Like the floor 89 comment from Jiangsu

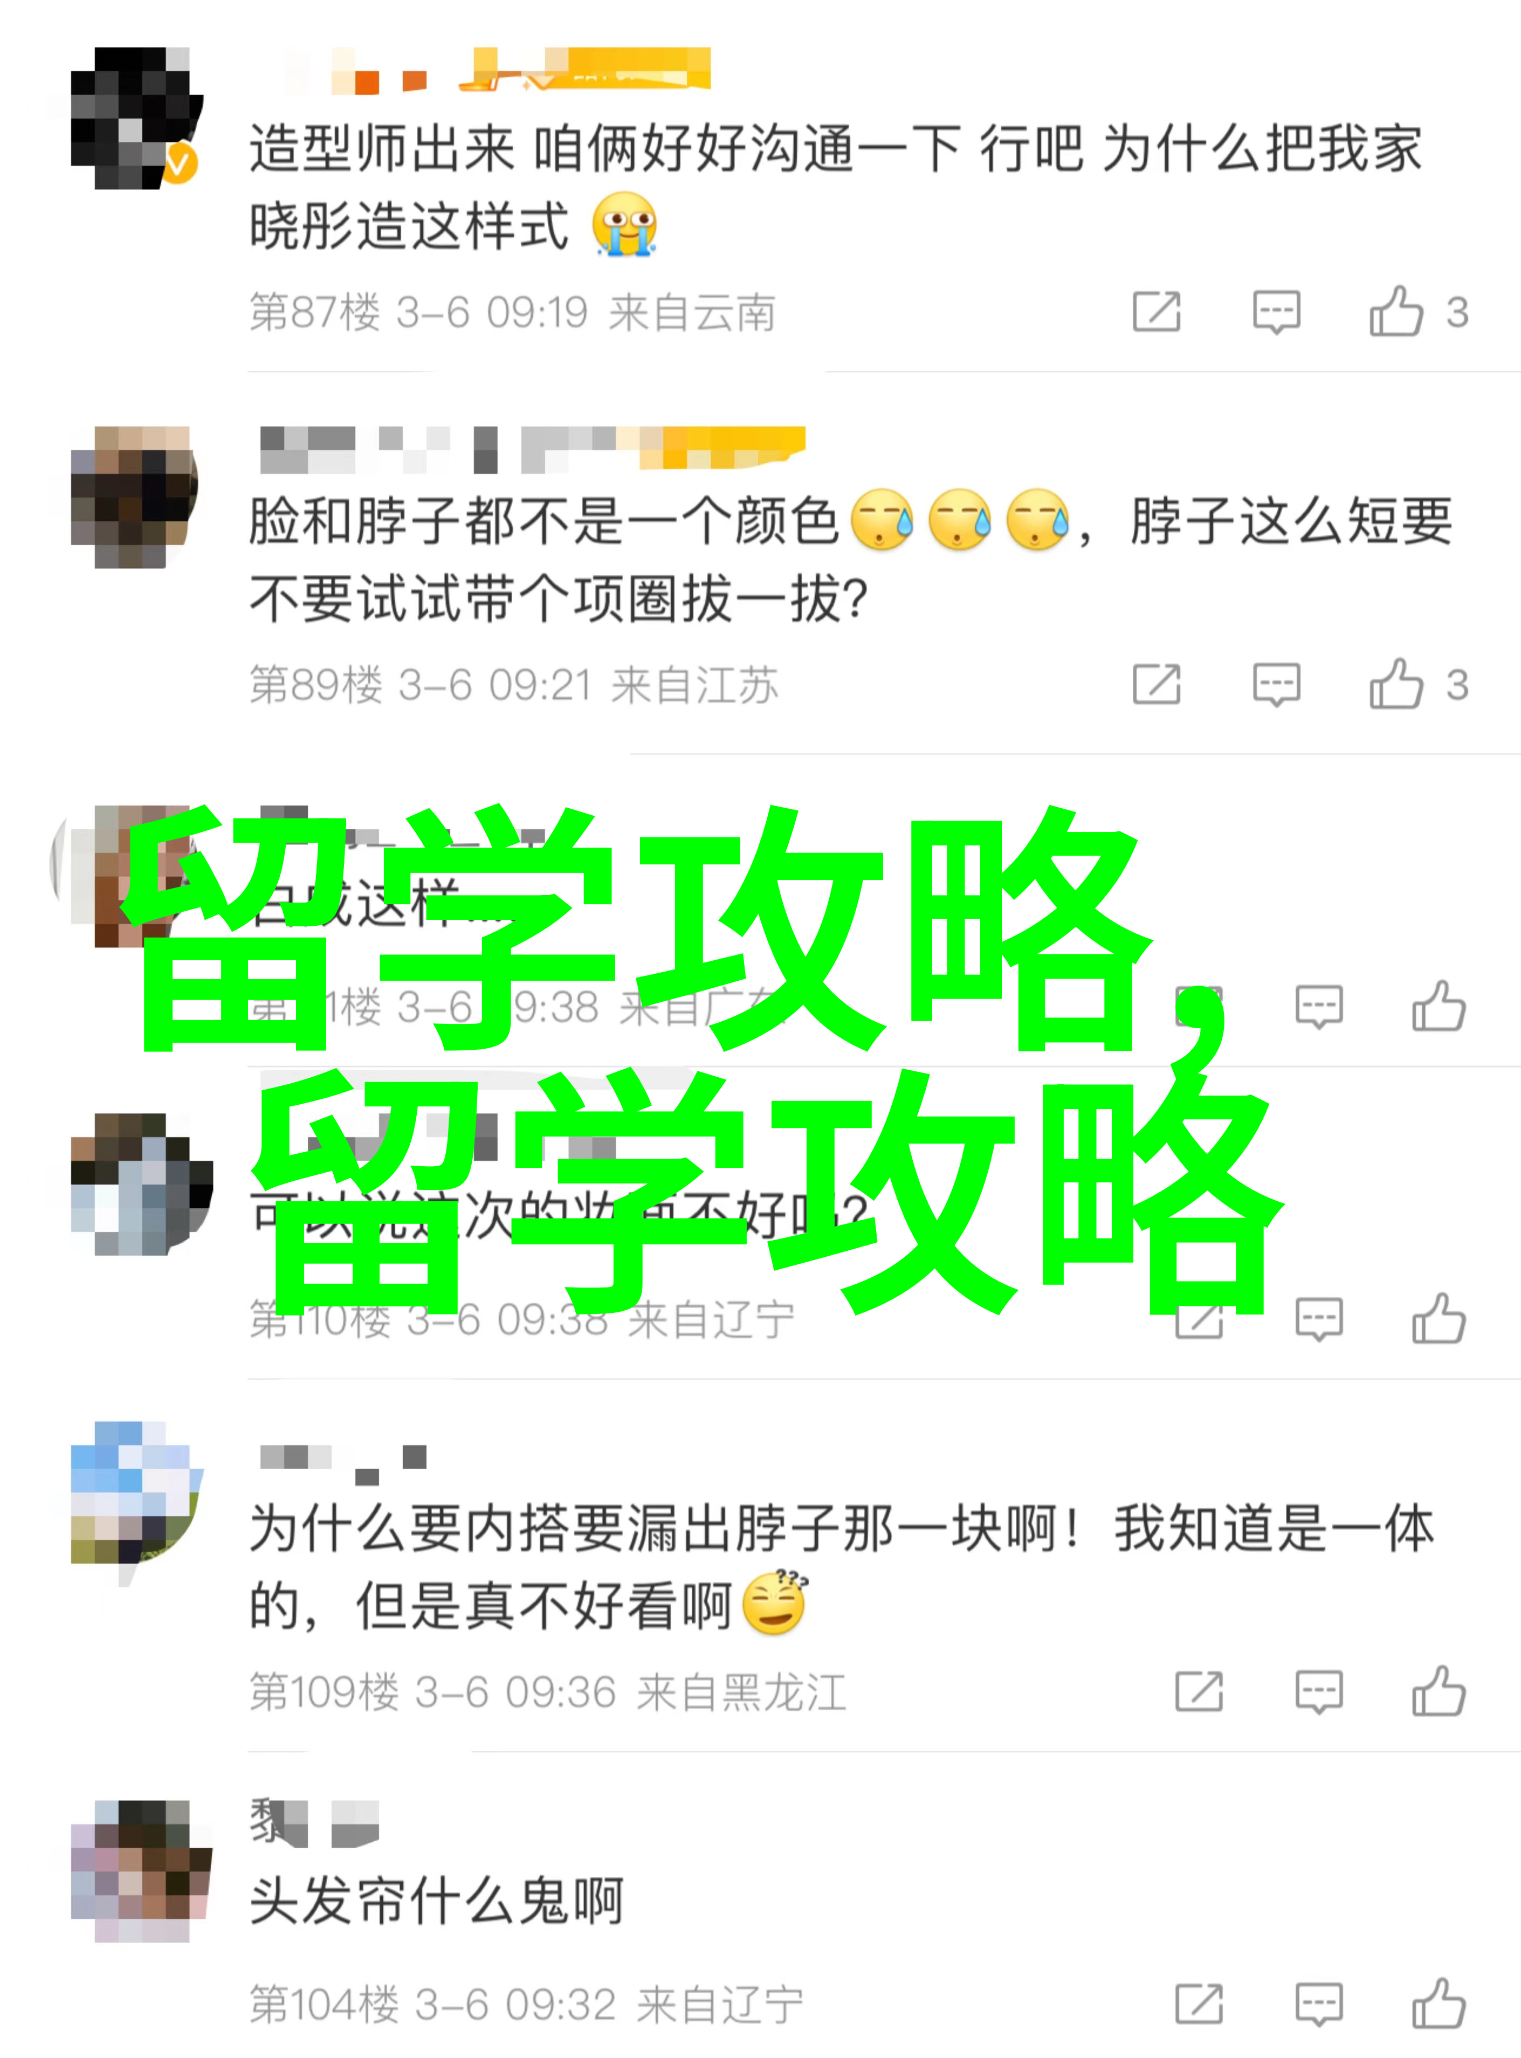coord(1396,685)
